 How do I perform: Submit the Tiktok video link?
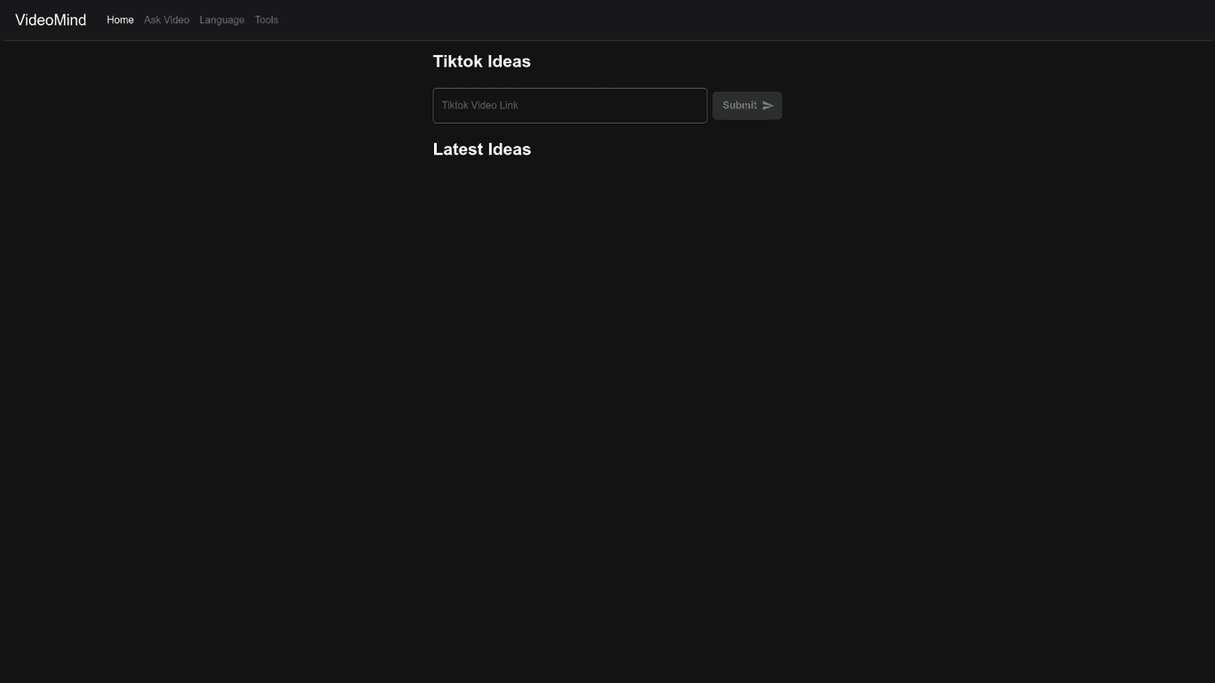point(746,106)
